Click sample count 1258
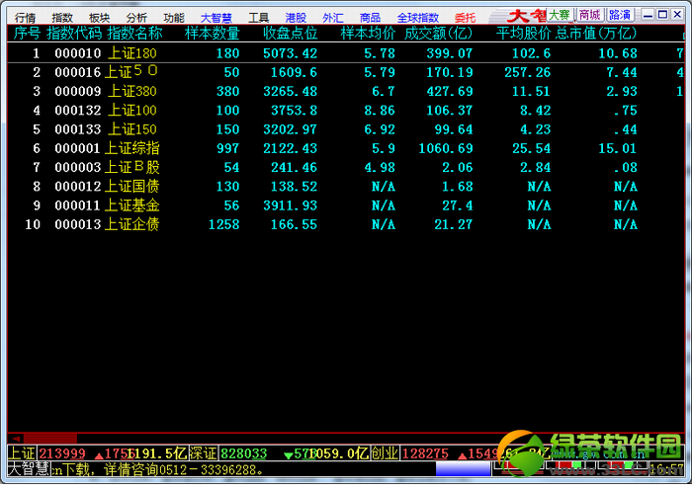This screenshot has width=692, height=491. (224, 224)
